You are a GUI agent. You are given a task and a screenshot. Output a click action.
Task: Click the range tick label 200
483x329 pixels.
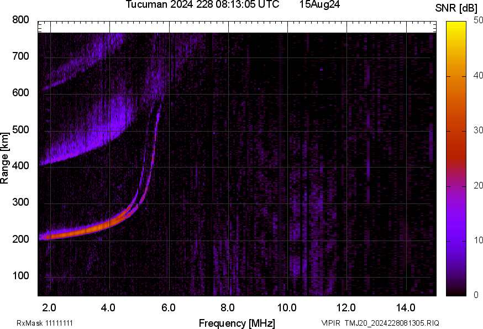click(20, 239)
